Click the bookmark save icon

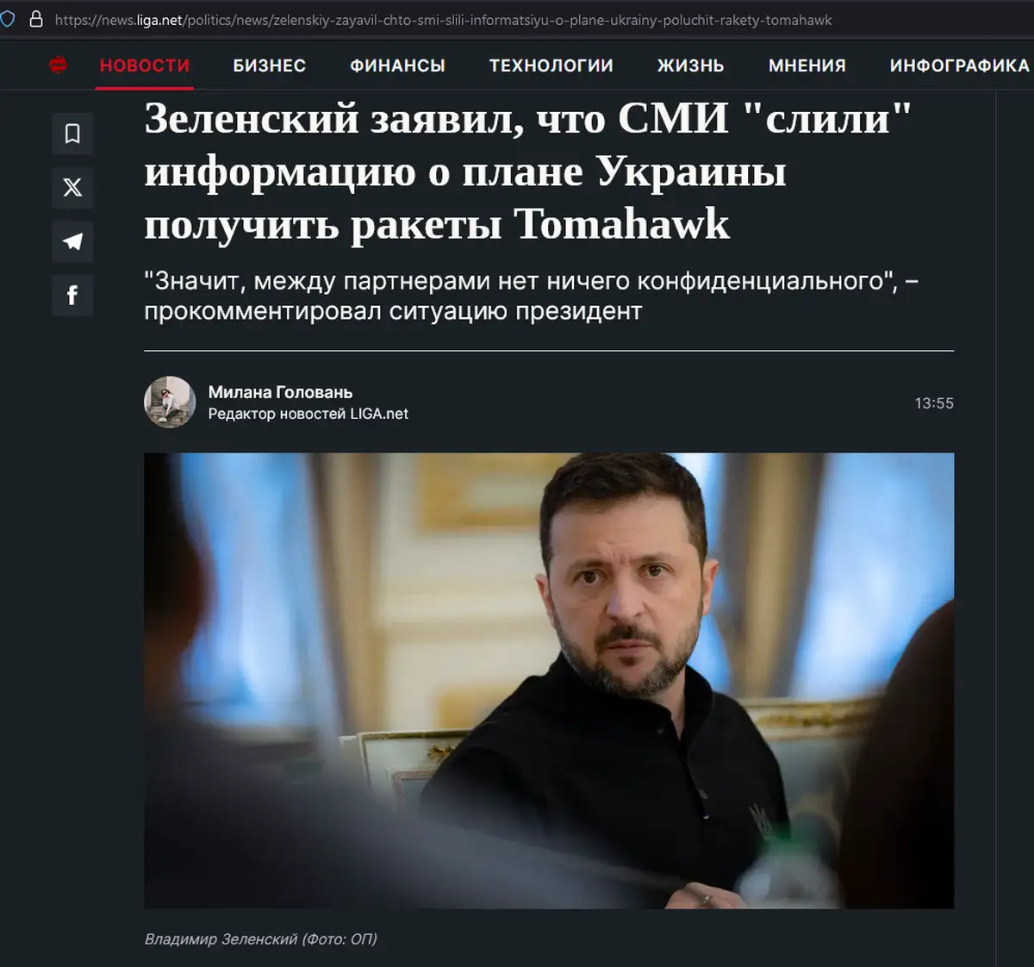pyautogui.click(x=72, y=134)
